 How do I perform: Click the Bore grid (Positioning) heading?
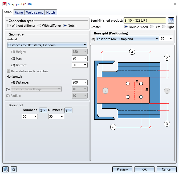[111, 33]
